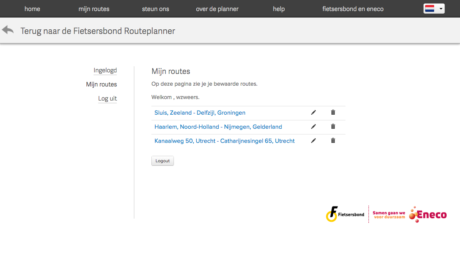The width and height of the screenshot is (460, 272).
Task: Edit the Sluis - Delfzijl route with pencil
Action: pyautogui.click(x=314, y=112)
